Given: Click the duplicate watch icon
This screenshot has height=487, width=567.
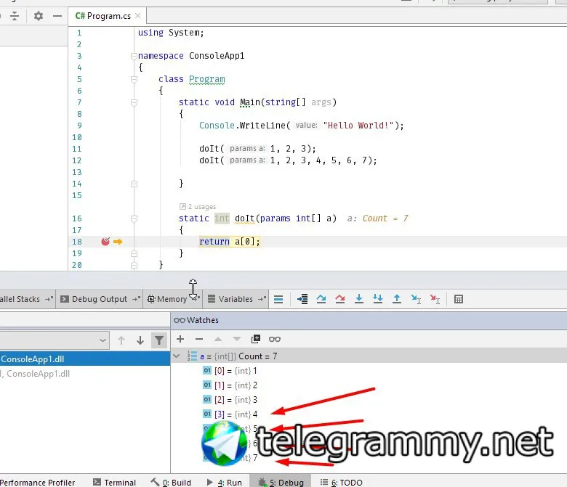Looking at the screenshot, I should click(x=256, y=339).
